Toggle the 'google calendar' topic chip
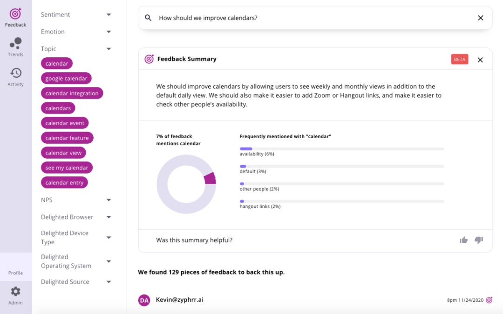Image resolution: width=503 pixels, height=314 pixels. tap(66, 79)
